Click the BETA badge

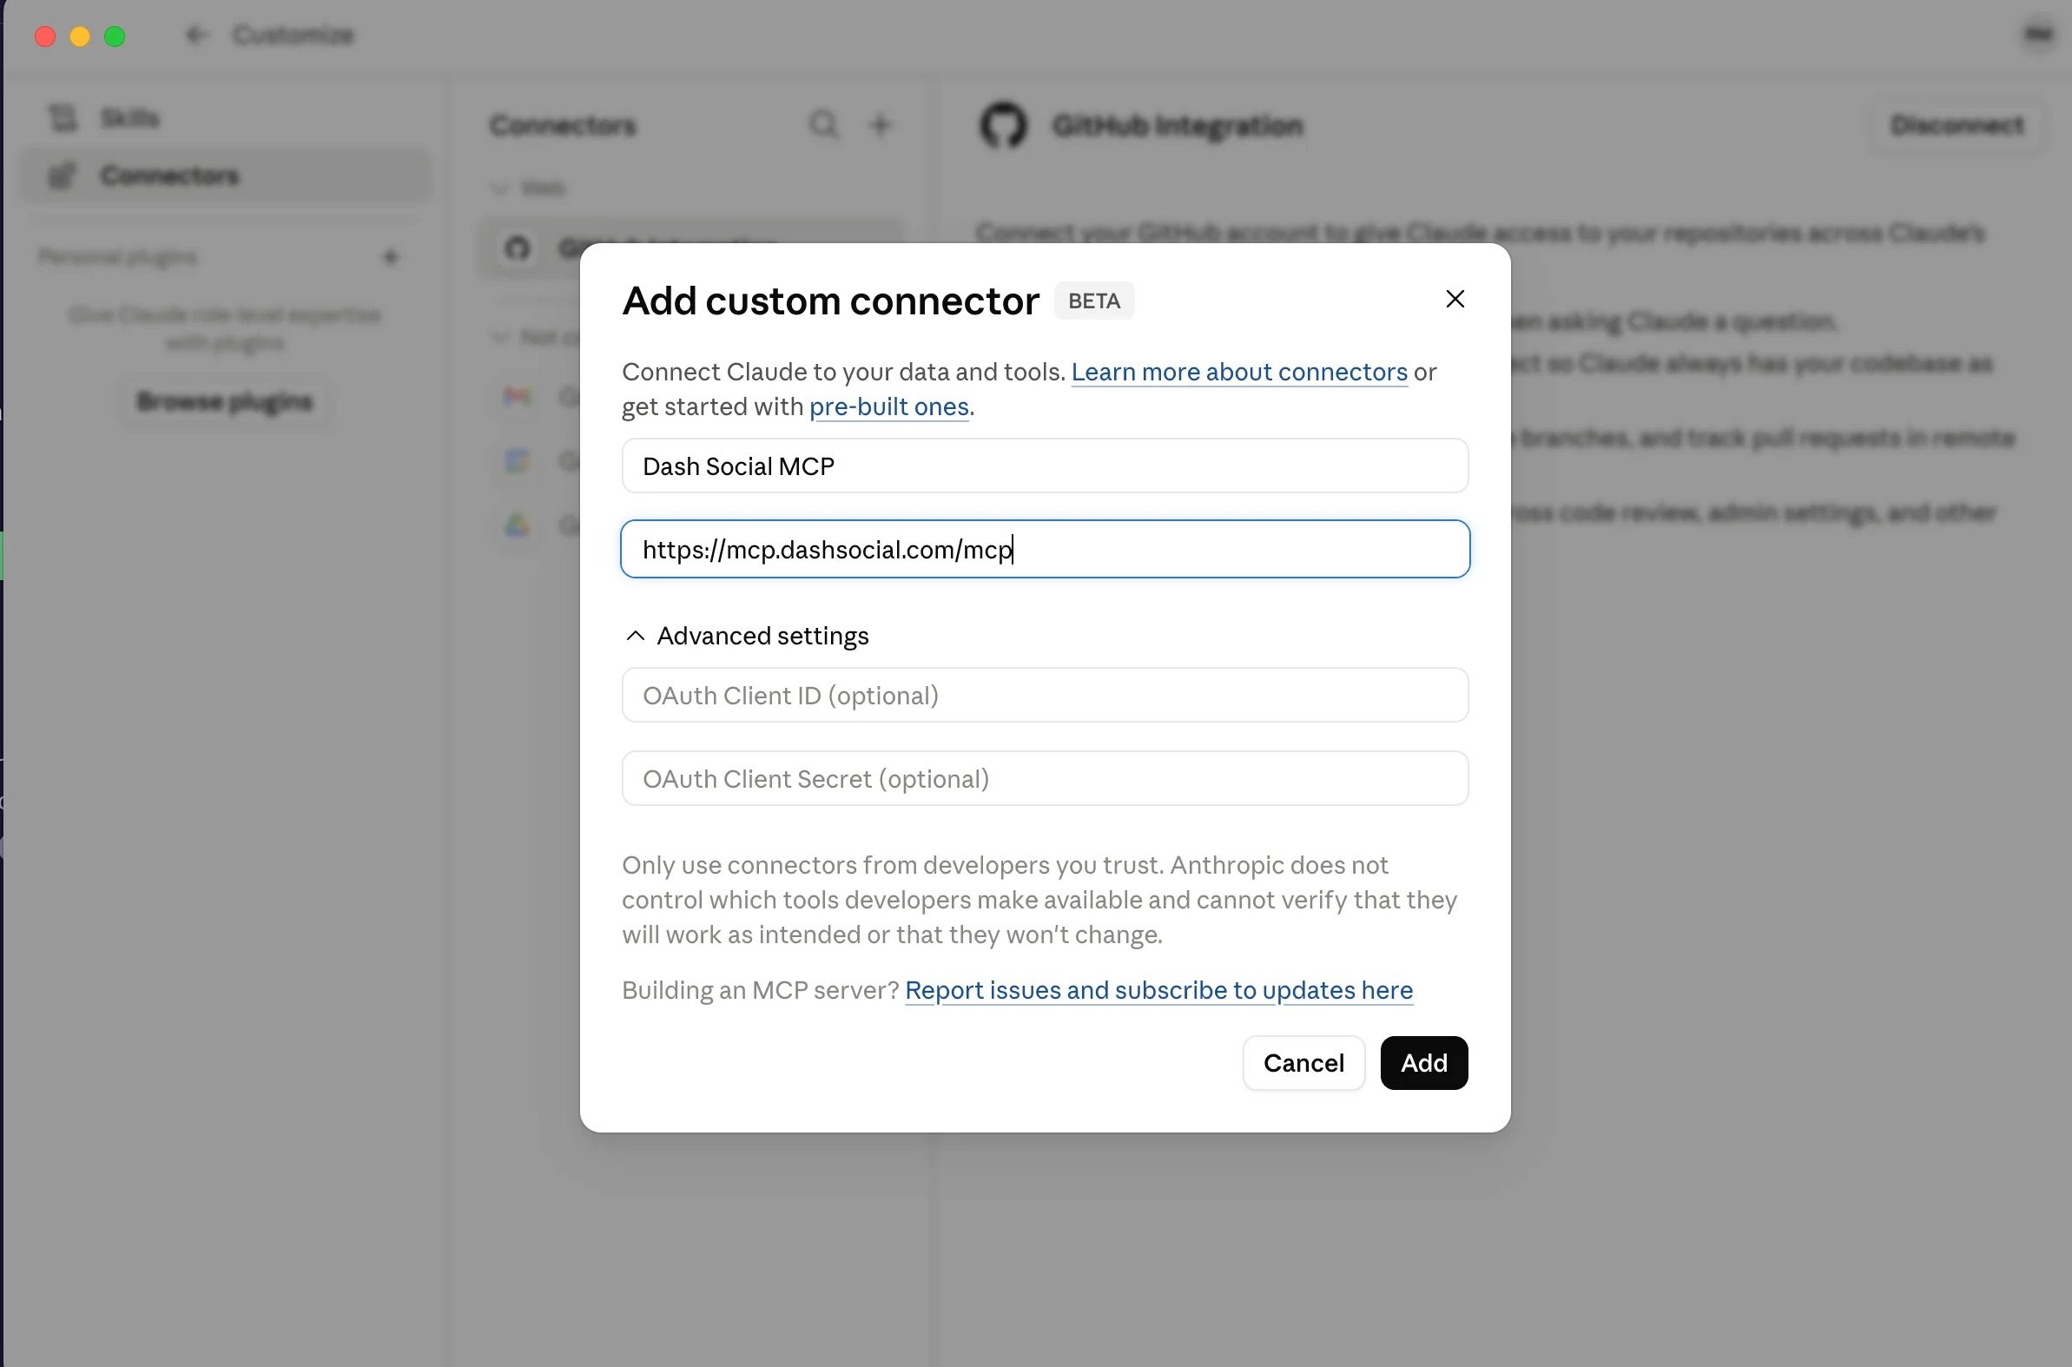click(x=1094, y=300)
